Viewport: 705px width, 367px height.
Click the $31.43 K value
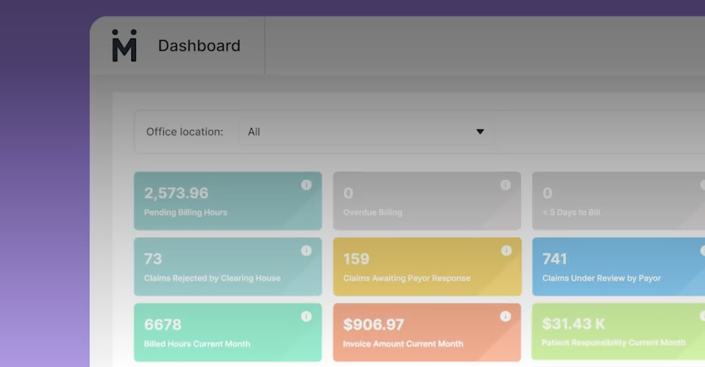[573, 323]
